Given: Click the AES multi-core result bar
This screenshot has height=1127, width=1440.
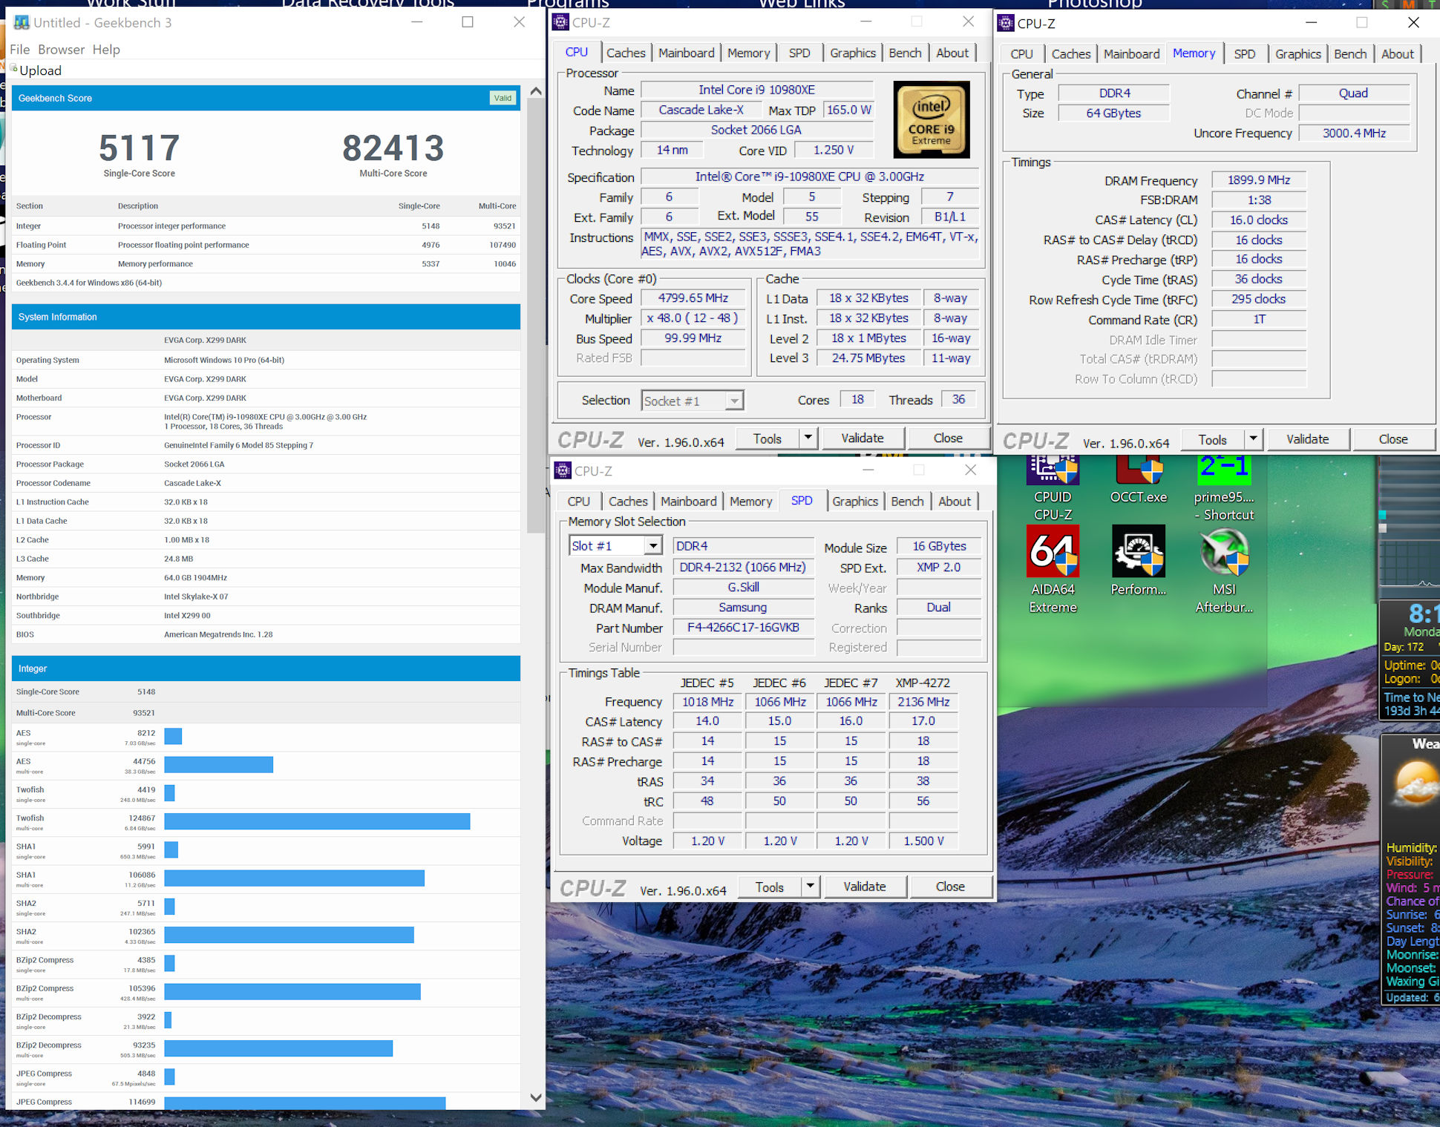Looking at the screenshot, I should tap(218, 764).
